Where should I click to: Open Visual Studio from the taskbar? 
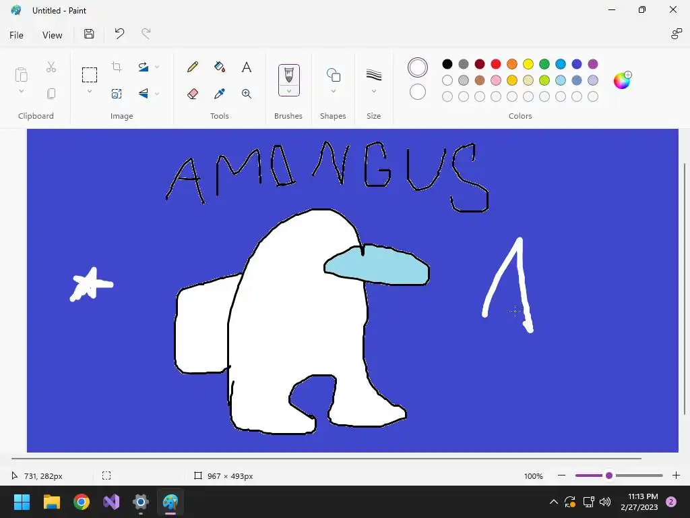(x=111, y=502)
